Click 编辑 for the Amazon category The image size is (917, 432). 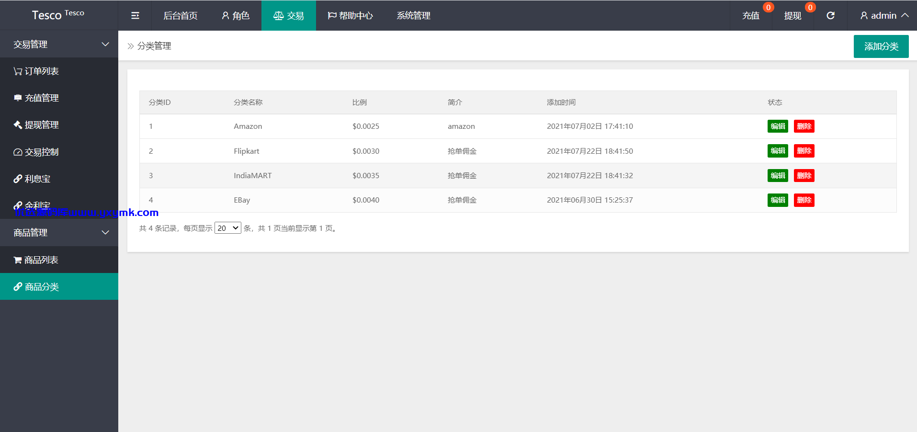coord(778,126)
